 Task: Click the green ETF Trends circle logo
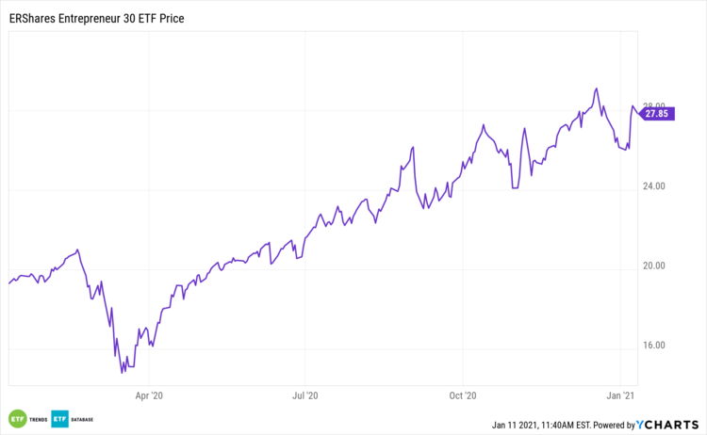click(17, 418)
